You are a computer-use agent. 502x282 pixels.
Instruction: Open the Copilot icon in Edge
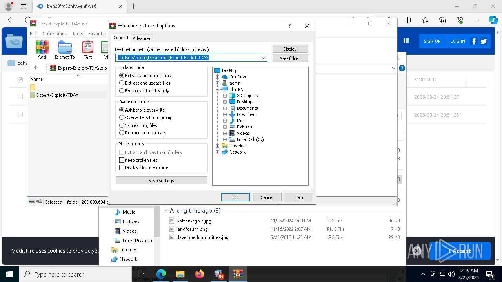coord(493,20)
